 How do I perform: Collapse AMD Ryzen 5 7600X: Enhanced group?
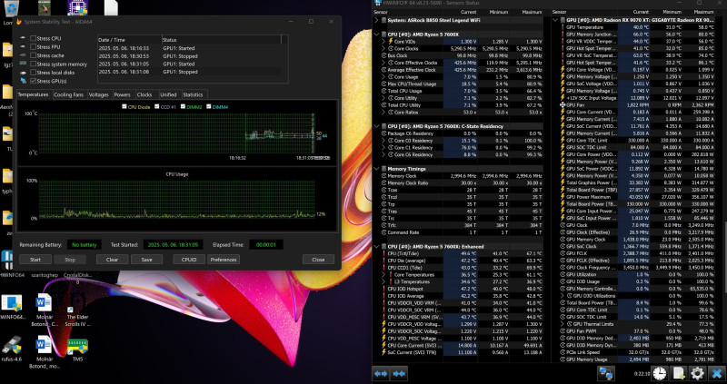tap(376, 246)
